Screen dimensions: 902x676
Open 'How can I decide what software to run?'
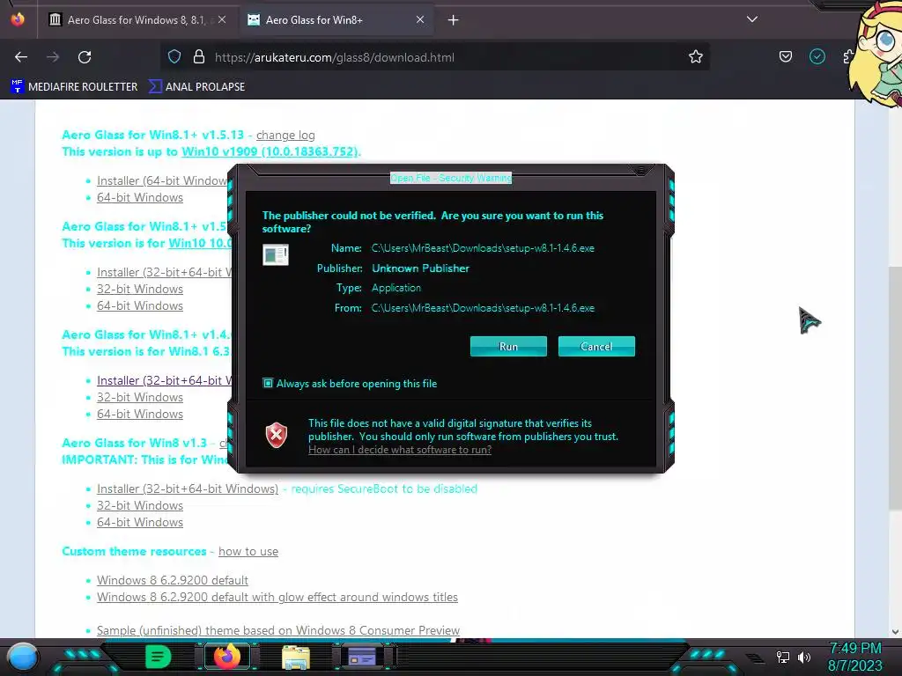pyautogui.click(x=400, y=450)
